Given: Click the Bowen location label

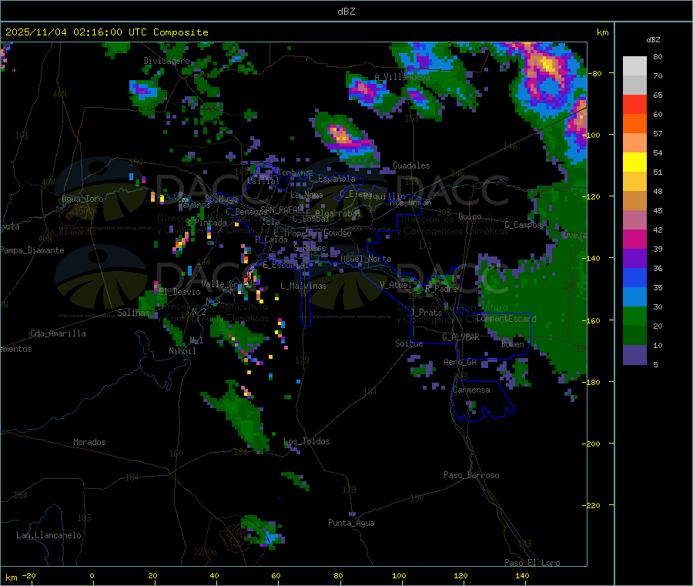Looking at the screenshot, I should click(x=512, y=344).
